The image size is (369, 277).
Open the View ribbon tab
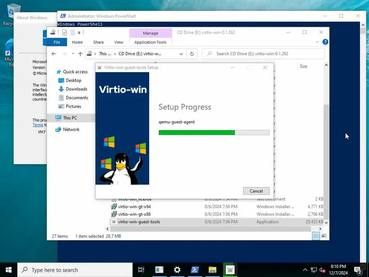pyautogui.click(x=119, y=42)
